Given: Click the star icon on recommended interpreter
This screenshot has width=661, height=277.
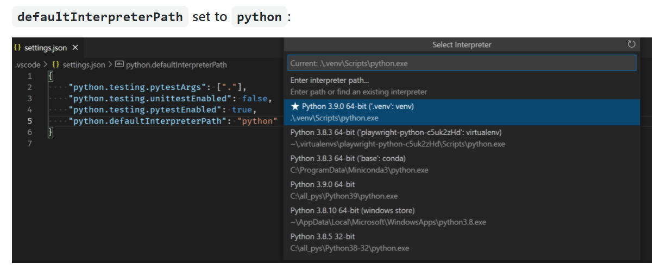Looking at the screenshot, I should (295, 106).
